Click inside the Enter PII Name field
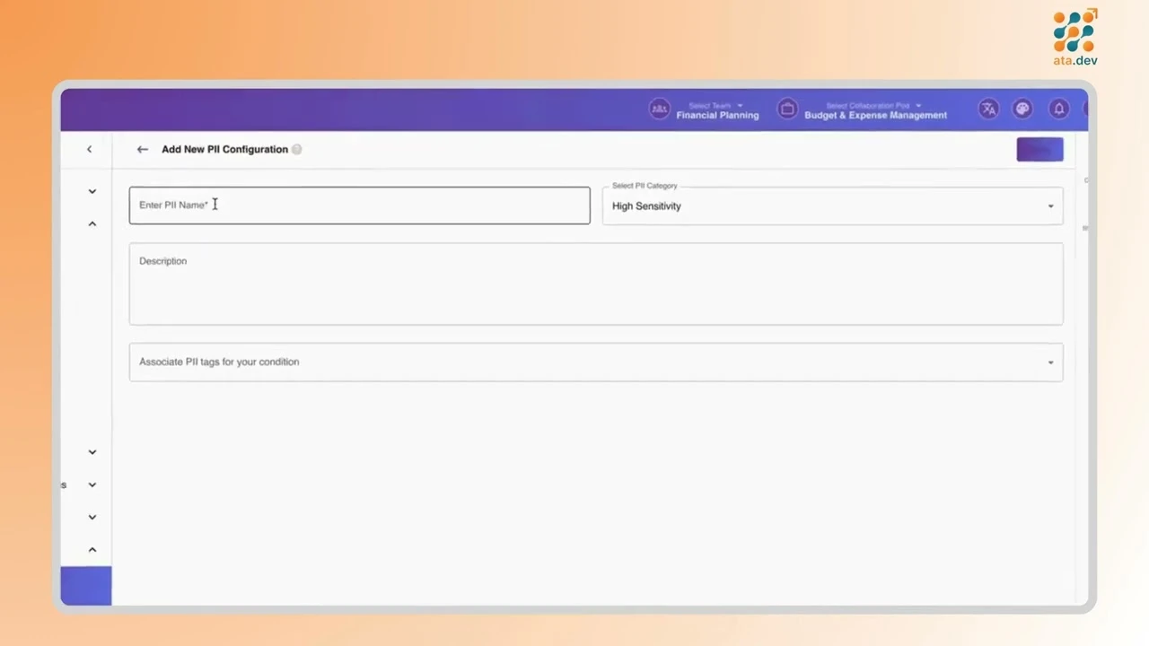 pyautogui.click(x=359, y=205)
